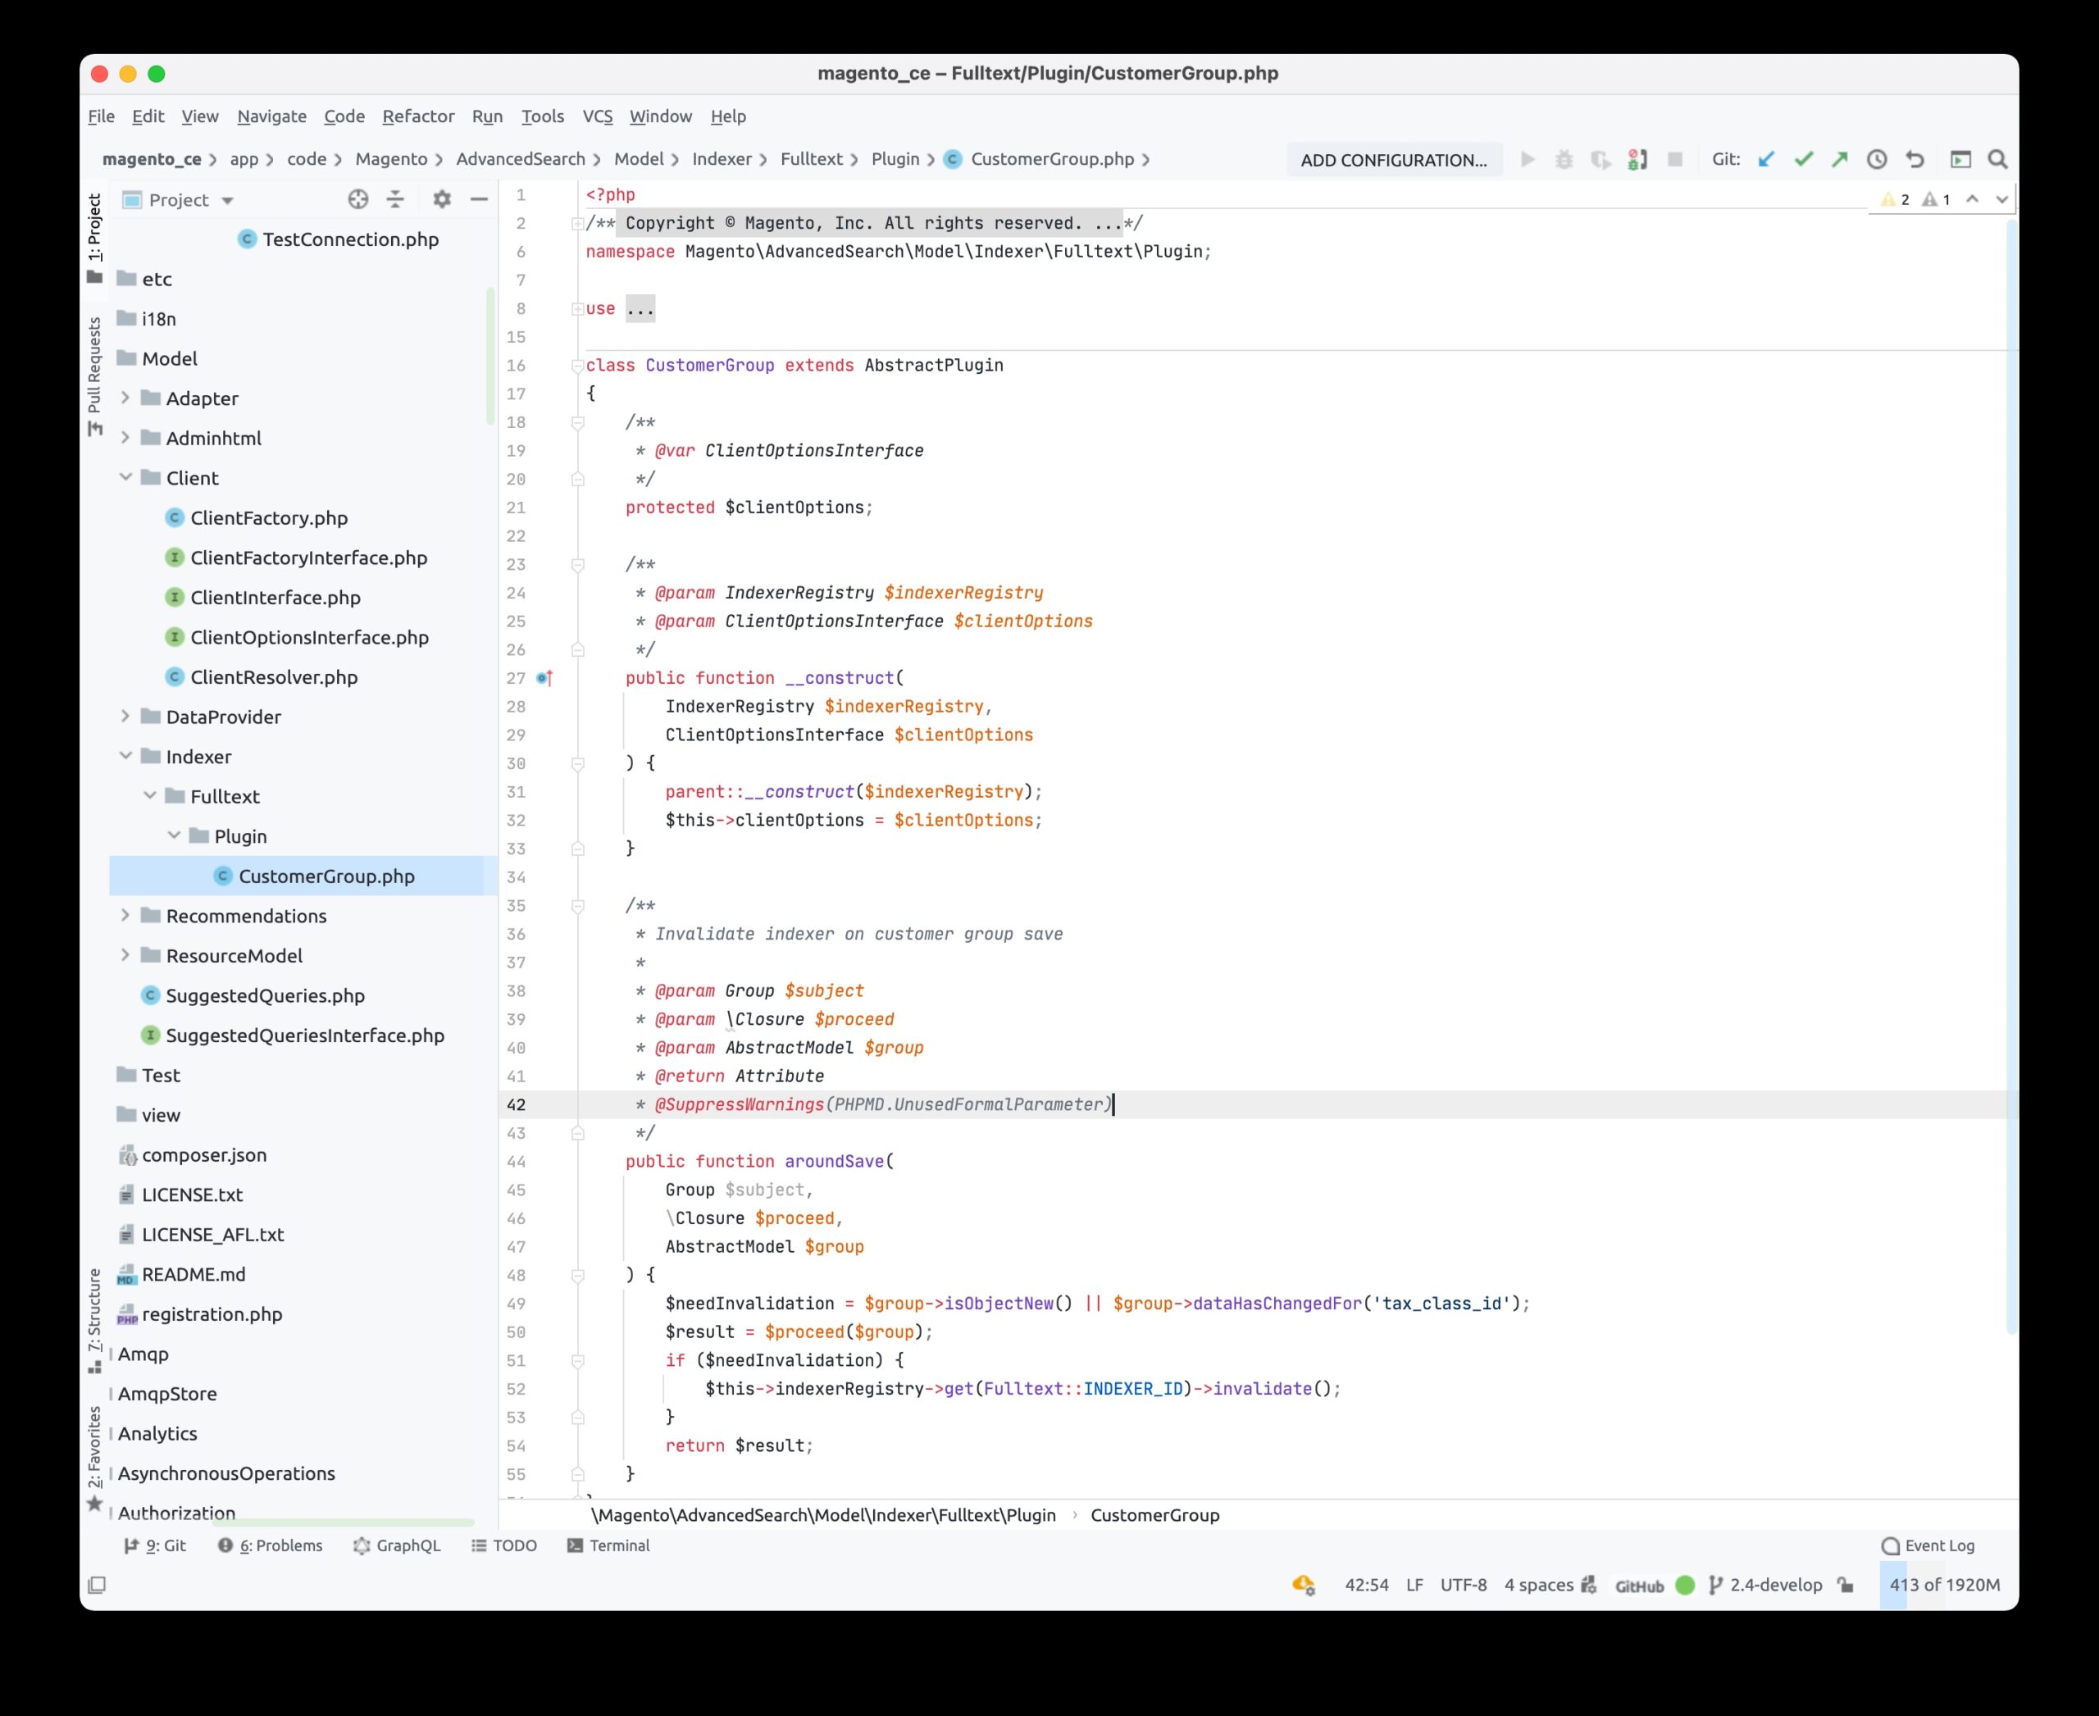
Task: Open the Terminal tool window
Action: [608, 1545]
